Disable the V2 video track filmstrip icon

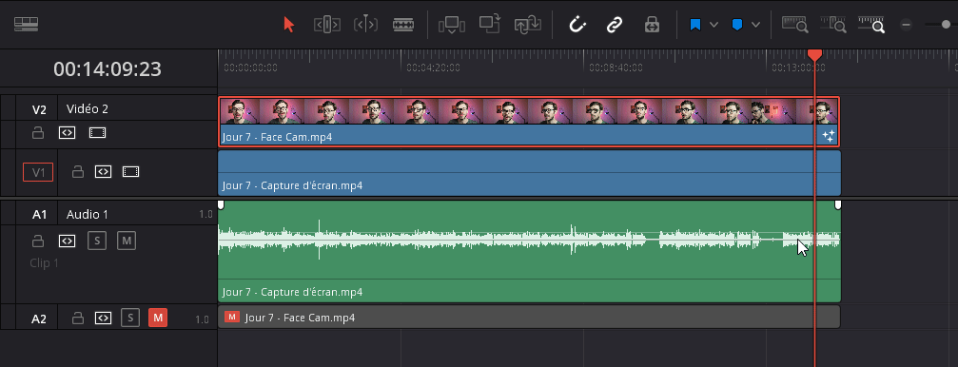[x=98, y=132]
